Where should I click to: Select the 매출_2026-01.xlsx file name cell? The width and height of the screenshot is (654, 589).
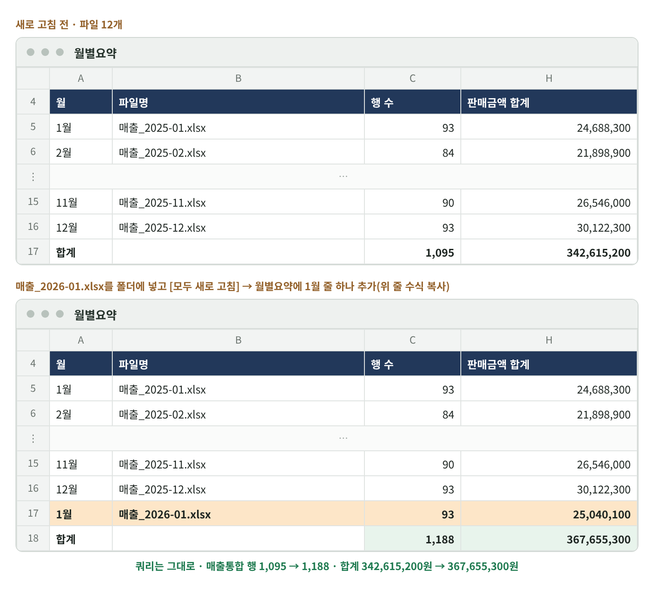tap(238, 514)
